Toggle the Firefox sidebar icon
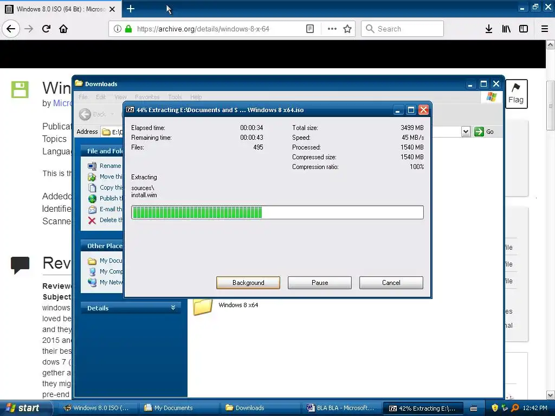 coord(524,29)
